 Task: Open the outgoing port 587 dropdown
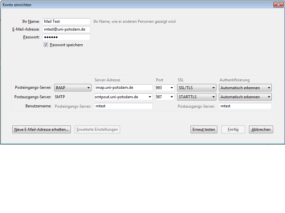[x=165, y=97]
